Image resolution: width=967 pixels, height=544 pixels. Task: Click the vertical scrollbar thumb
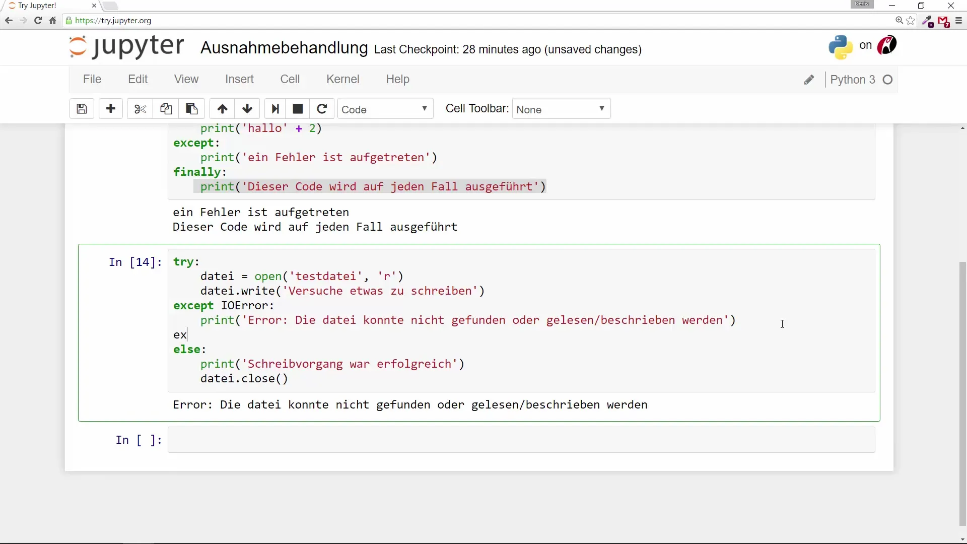click(x=962, y=393)
